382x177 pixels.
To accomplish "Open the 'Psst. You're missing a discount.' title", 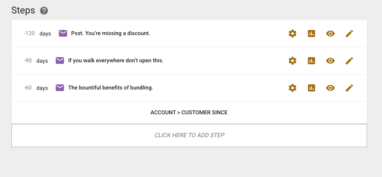I will pyautogui.click(x=111, y=34).
